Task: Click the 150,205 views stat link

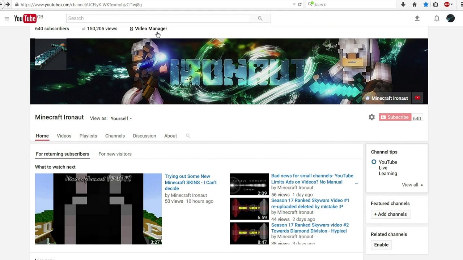Action: click(x=102, y=29)
